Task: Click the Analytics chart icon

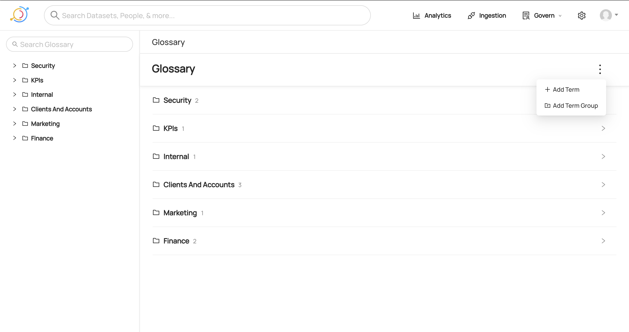Action: pos(416,16)
